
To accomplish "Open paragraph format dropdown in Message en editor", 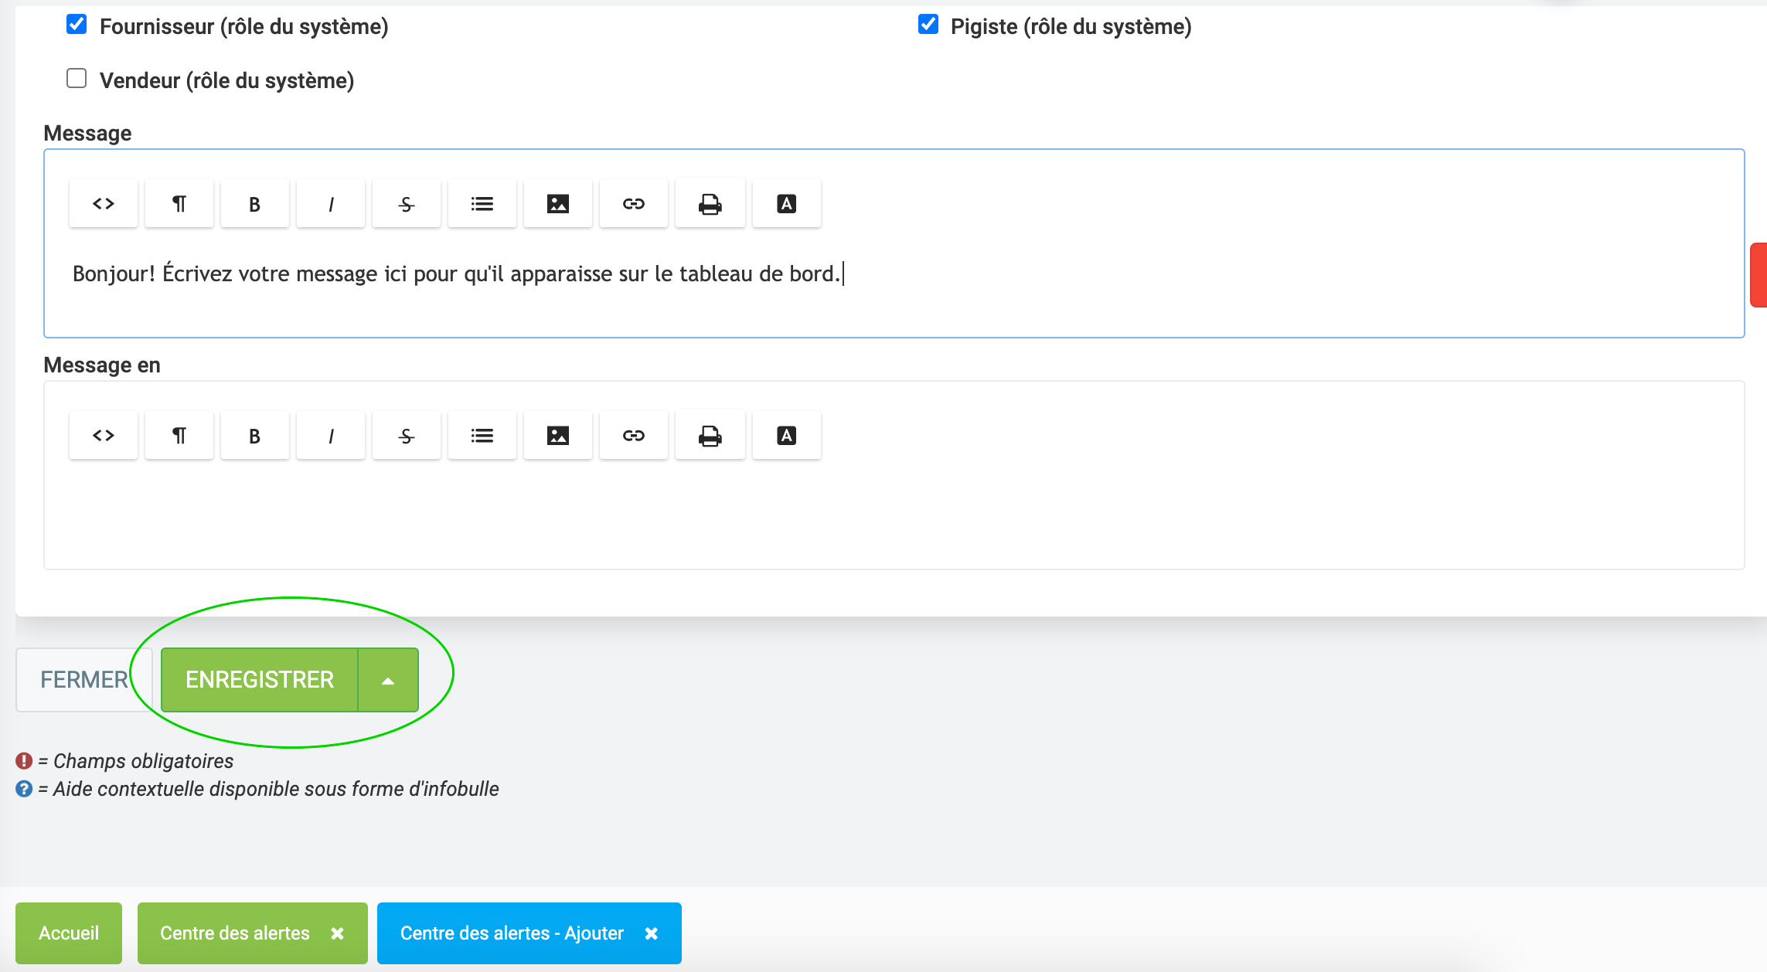I will [x=179, y=436].
